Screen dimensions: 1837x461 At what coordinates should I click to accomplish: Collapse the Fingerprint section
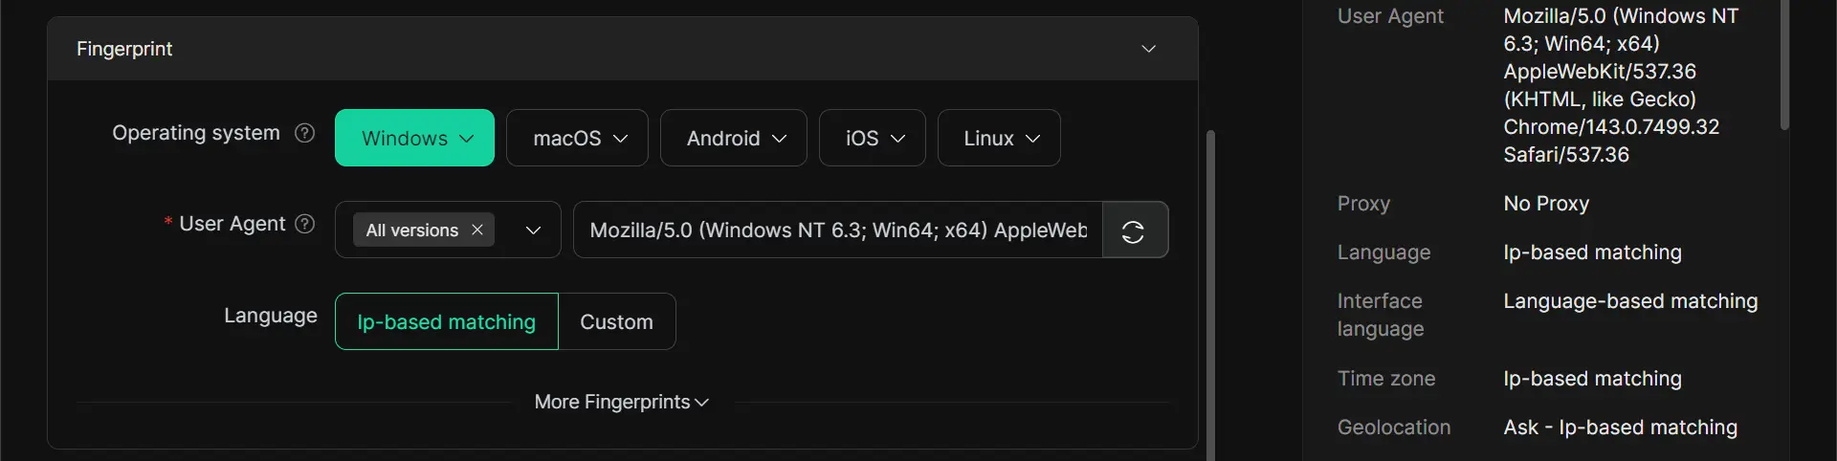coord(1148,49)
